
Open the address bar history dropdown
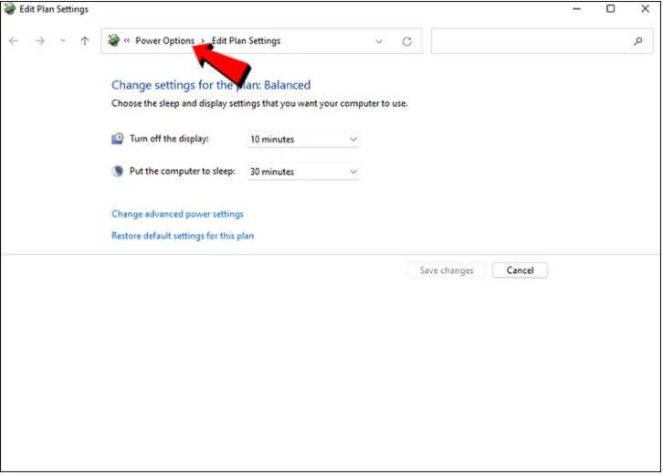coord(379,41)
